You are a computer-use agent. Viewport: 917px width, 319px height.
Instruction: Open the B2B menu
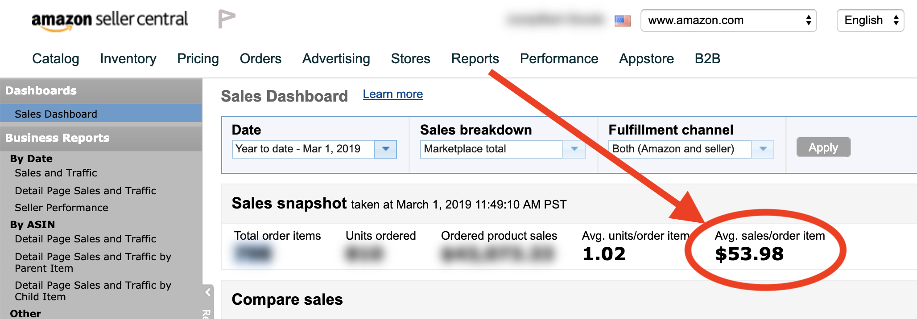click(707, 59)
